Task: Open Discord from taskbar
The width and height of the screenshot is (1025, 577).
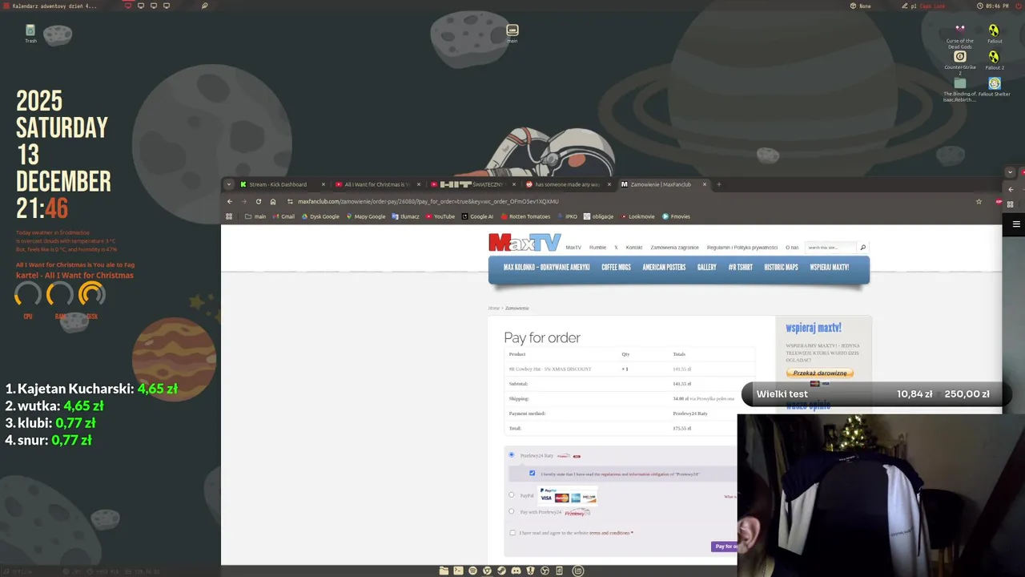Action: pos(516,571)
